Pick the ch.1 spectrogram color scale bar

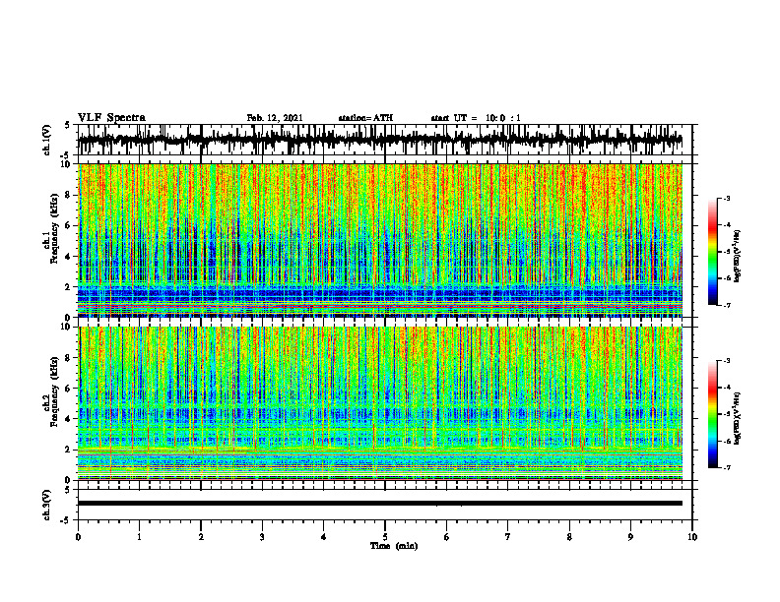713,252
